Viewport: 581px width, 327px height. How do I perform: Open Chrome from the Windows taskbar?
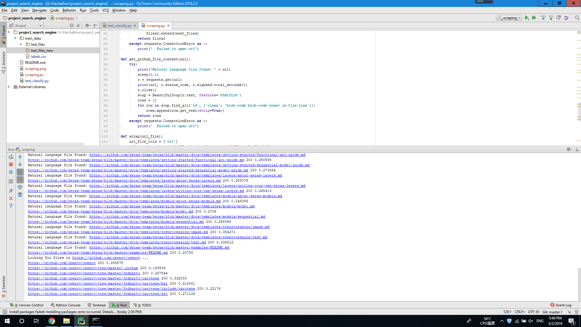coord(52,321)
